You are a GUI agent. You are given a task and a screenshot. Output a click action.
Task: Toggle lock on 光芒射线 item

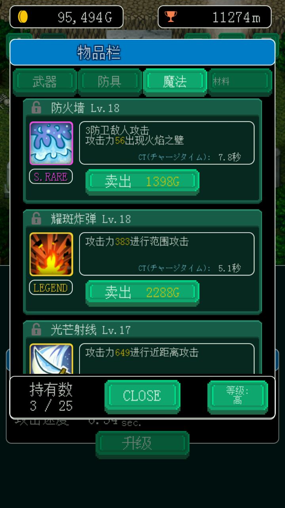click(x=36, y=329)
